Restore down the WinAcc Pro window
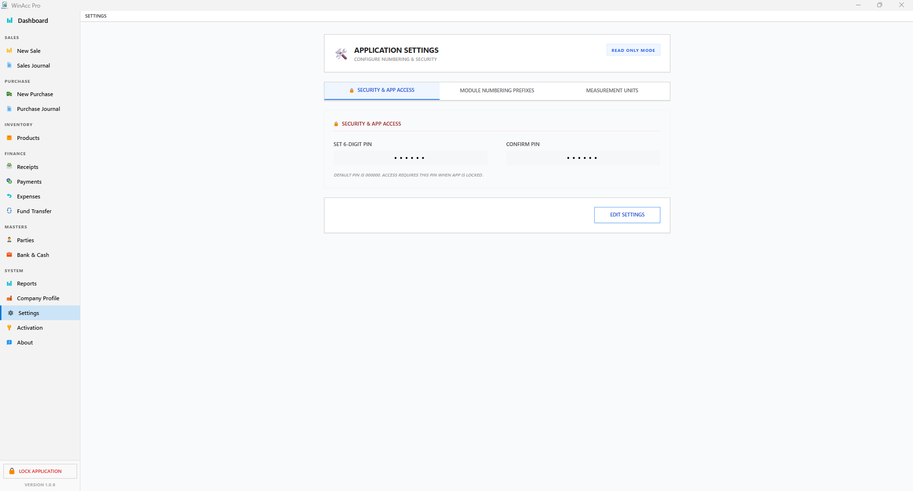The height and width of the screenshot is (491, 913). pos(880,5)
